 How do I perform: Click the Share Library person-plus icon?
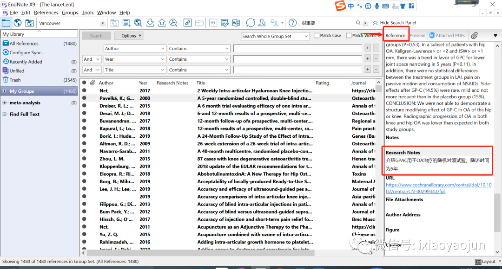tap(262, 23)
